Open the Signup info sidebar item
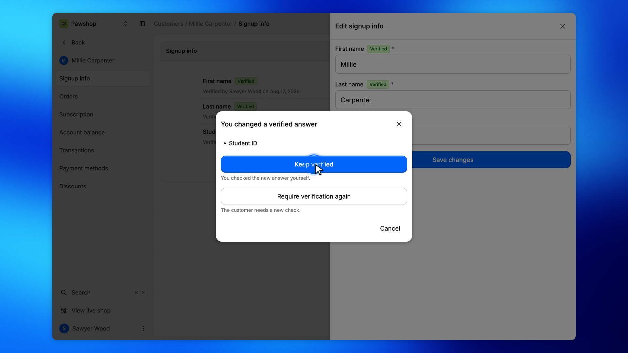The height and width of the screenshot is (353, 628). click(x=103, y=78)
